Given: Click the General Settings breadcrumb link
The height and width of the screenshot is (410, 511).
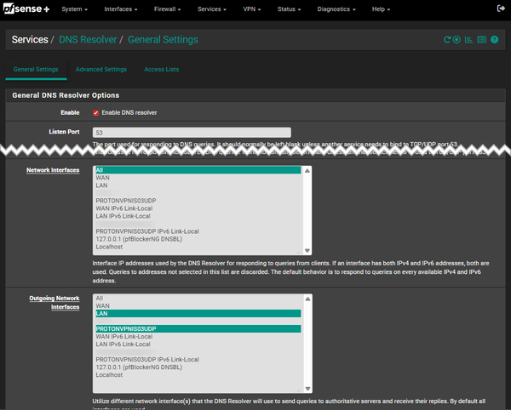Looking at the screenshot, I should click(x=163, y=40).
